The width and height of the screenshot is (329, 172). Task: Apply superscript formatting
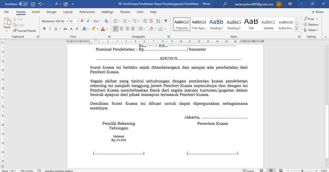tap(77, 29)
